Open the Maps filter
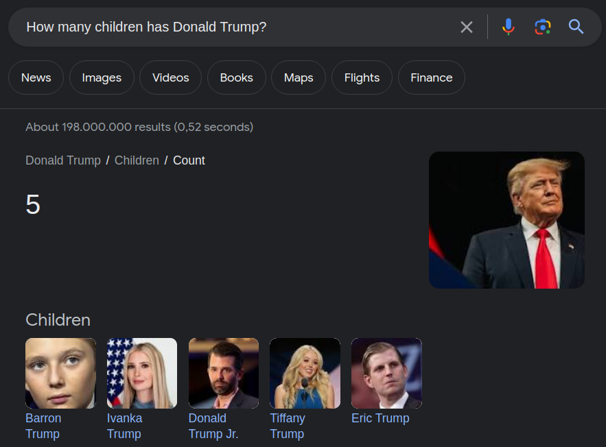The width and height of the screenshot is (606, 447). coord(299,77)
